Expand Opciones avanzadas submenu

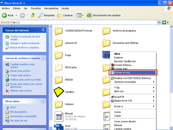(x=133, y=82)
